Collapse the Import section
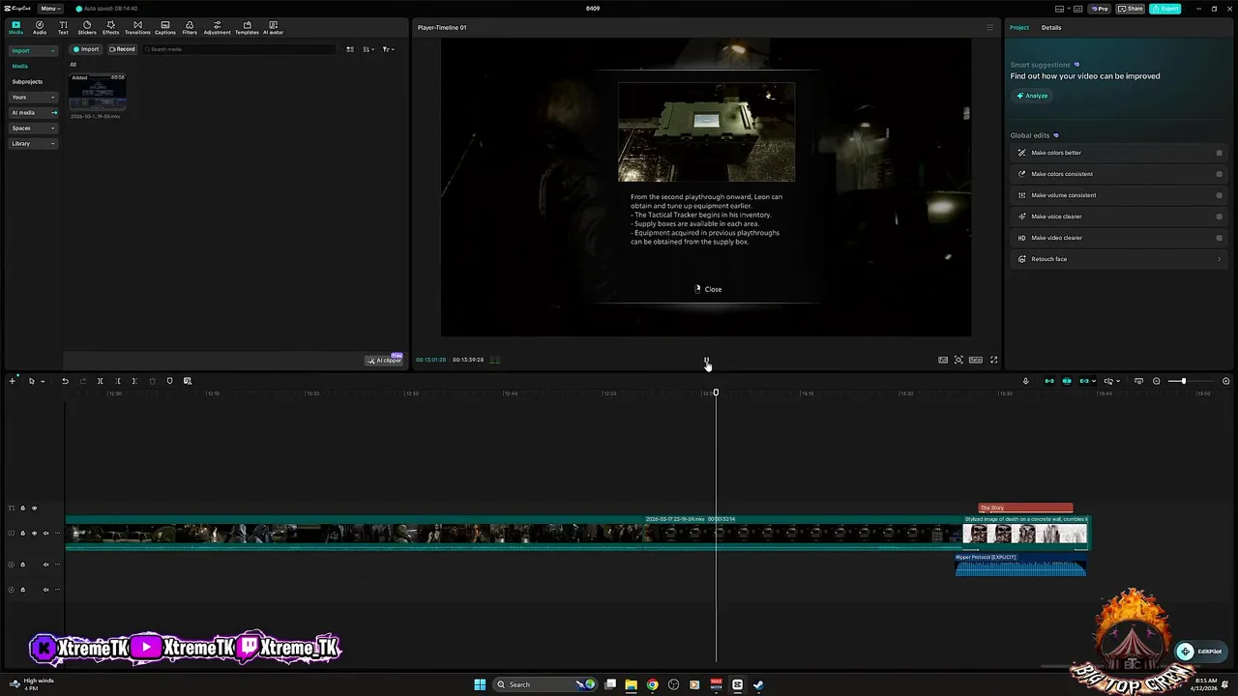1238x696 pixels. 34,50
